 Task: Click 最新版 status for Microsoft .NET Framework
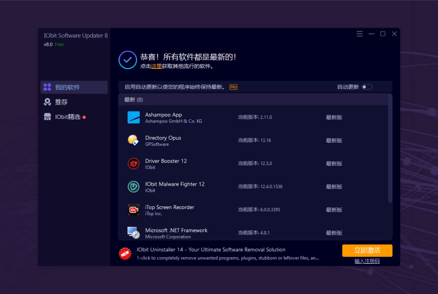point(334,233)
